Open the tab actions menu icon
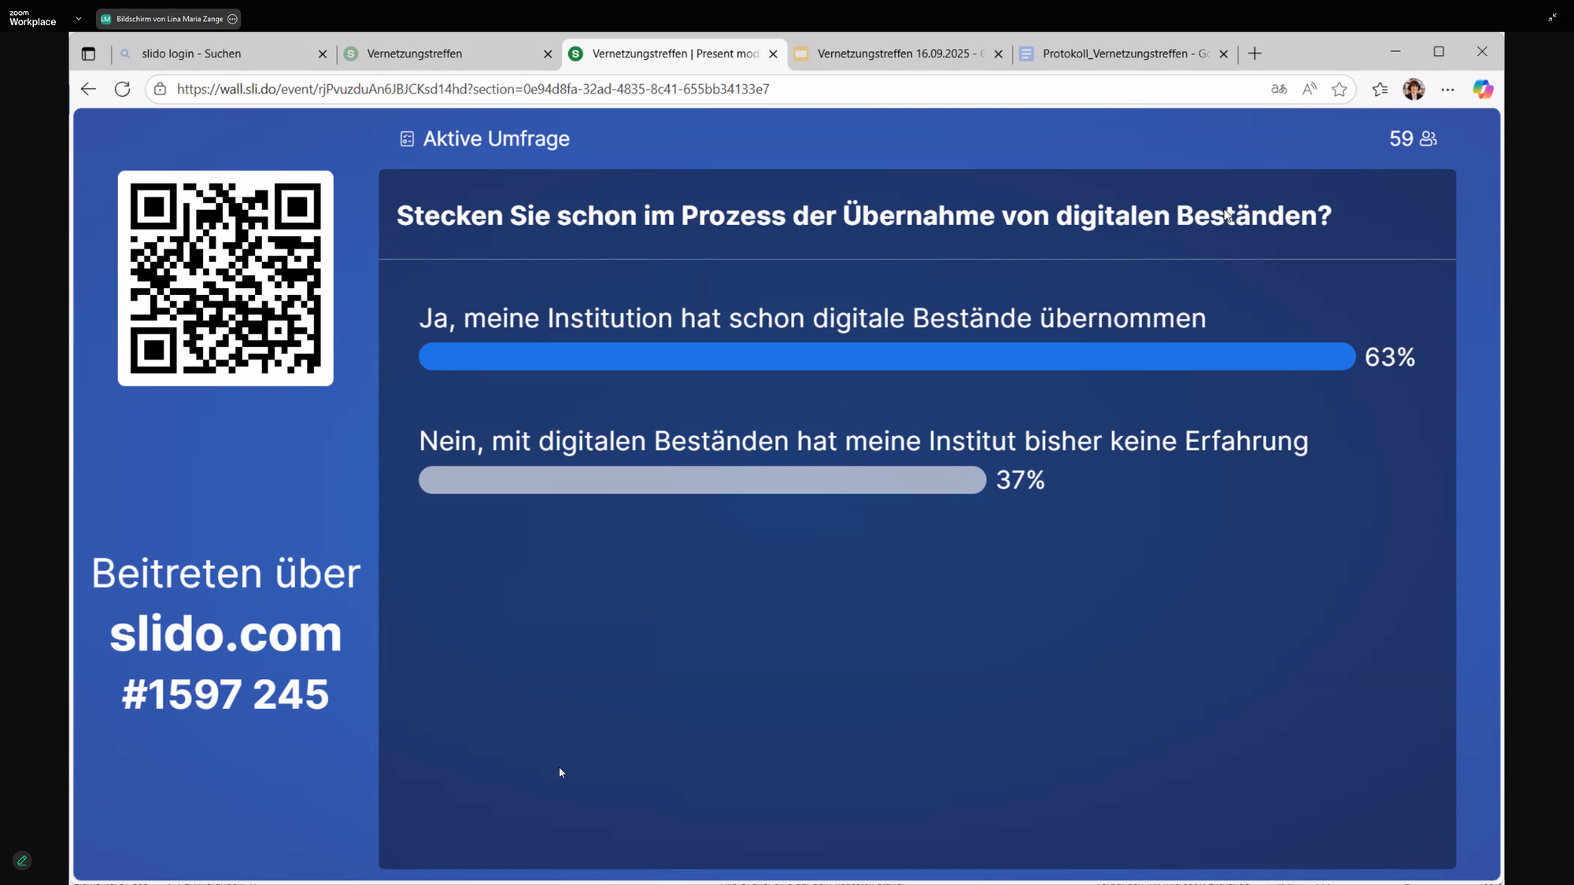Viewport: 1574px width, 885px height. coord(88,53)
